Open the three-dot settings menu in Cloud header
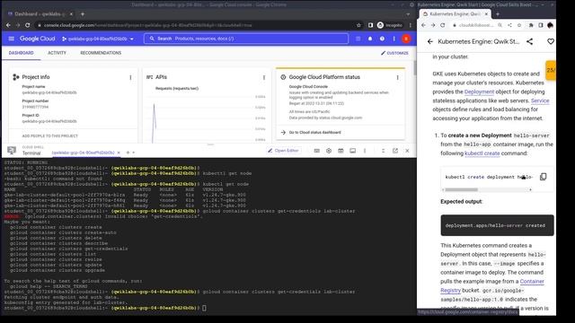Image resolution: width=575 pixels, height=323 pixels. tap(394, 39)
